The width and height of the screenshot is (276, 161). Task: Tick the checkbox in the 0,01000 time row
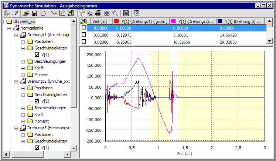[84, 34]
